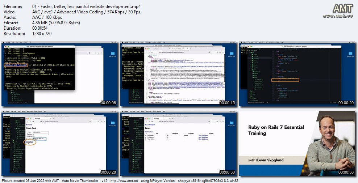This screenshot has width=358, height=183.
Task: Click 'Processing by MainController#hello as HTML' line
Action: click(x=28, y=70)
